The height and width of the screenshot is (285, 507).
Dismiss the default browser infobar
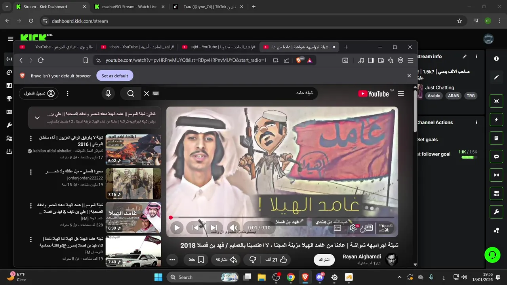409,76
